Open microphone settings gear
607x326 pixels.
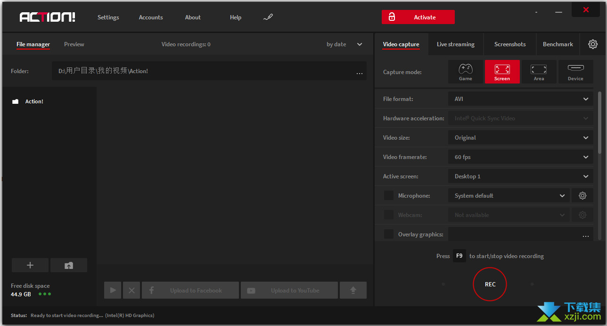tap(582, 195)
